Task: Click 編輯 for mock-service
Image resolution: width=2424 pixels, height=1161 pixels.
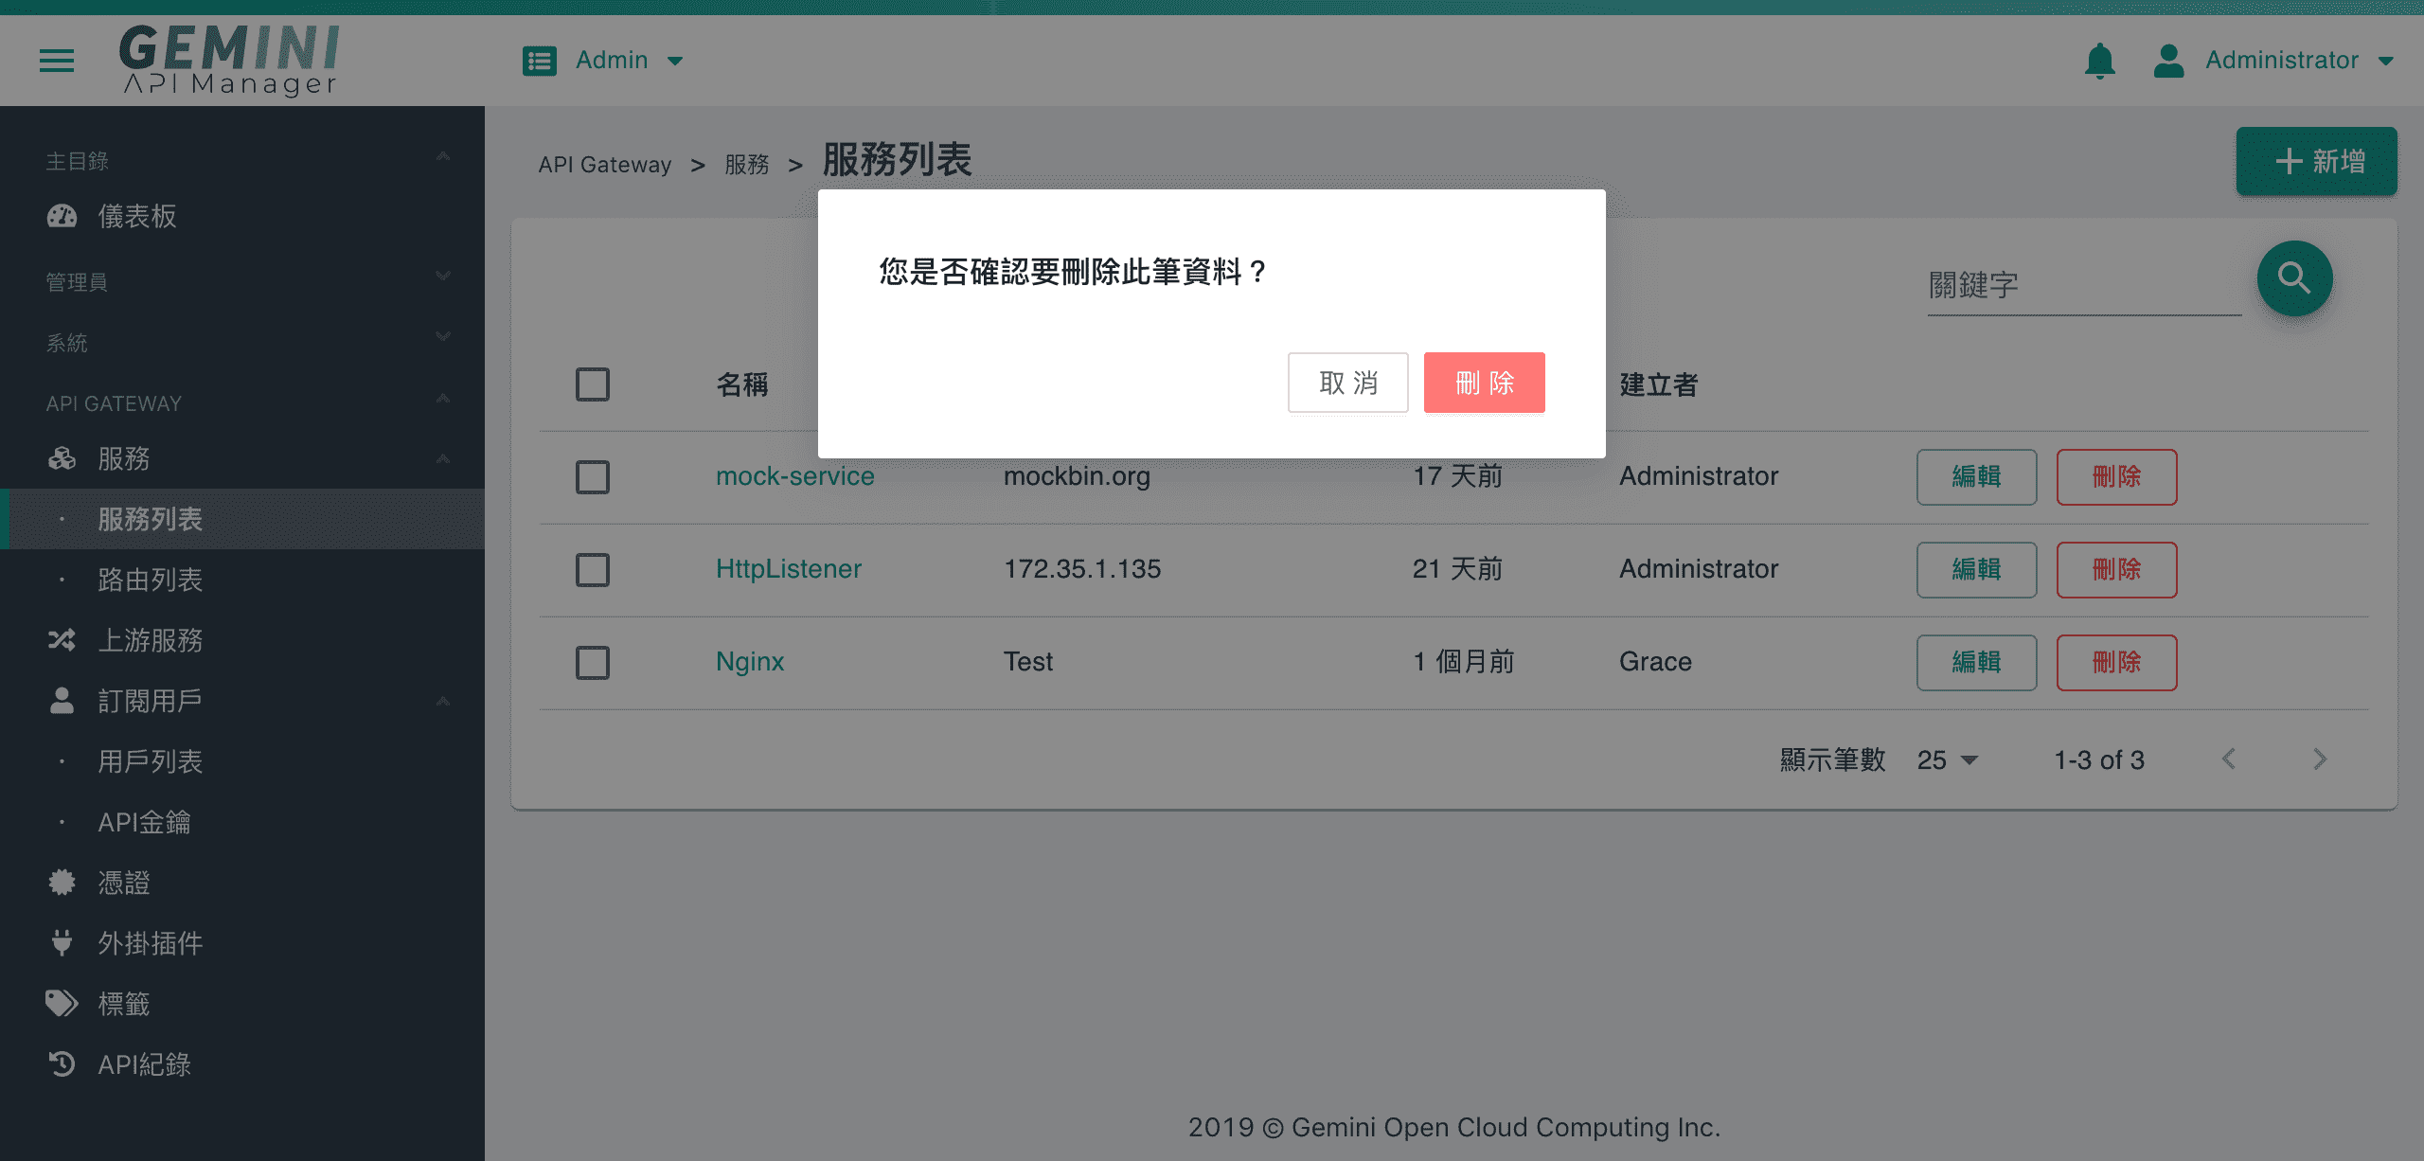Action: coord(1977,476)
